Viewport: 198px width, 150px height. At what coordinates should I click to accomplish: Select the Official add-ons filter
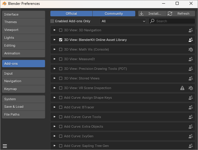[x=71, y=14]
